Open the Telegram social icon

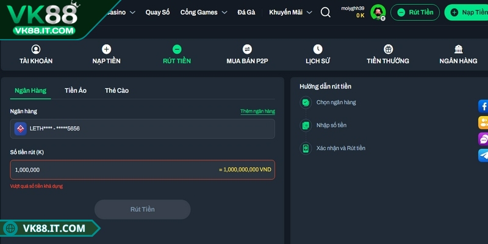(483, 155)
